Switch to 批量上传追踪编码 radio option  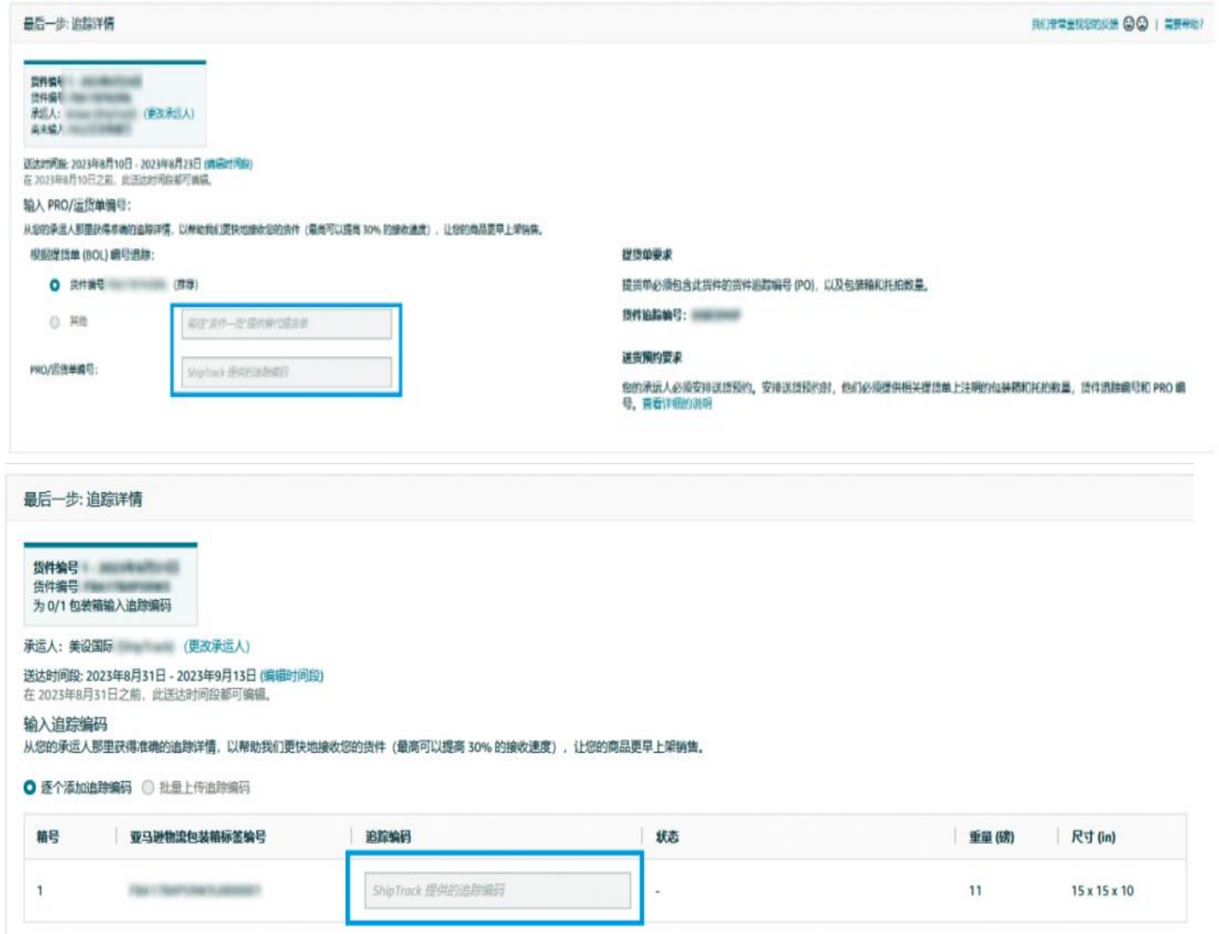(x=148, y=788)
